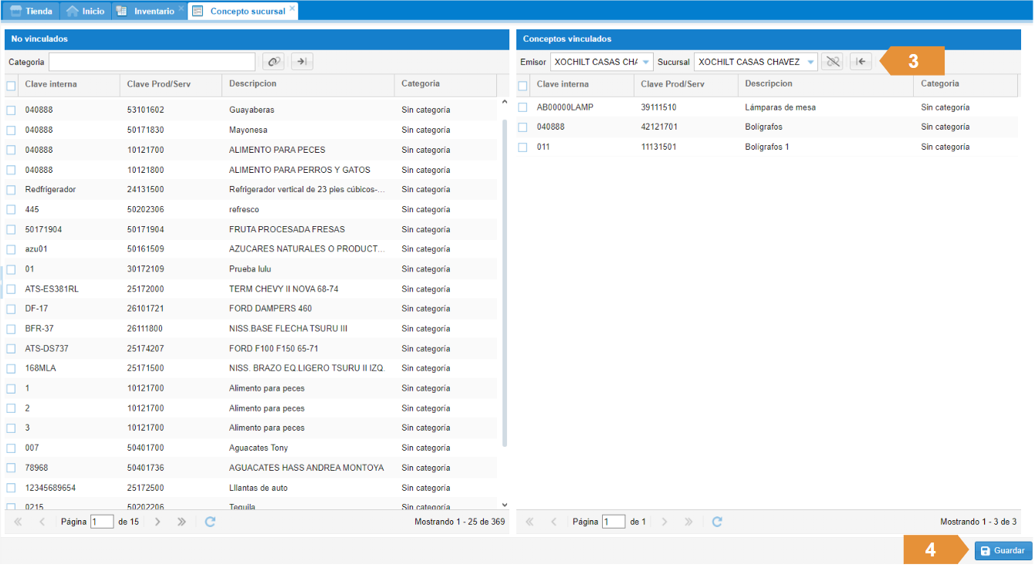Click the link icon beside Categoria field
This screenshot has width=1035, height=568.
(273, 62)
